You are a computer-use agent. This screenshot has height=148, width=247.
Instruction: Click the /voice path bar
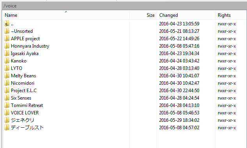[x=124, y=6]
